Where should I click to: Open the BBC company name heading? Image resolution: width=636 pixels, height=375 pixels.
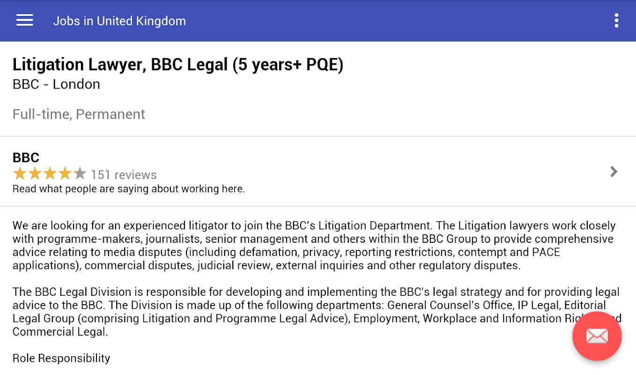click(x=26, y=157)
